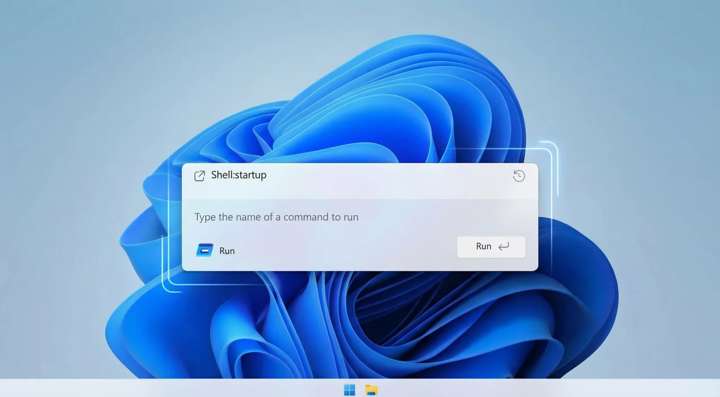Click the open-in-new-window symbol before the text
This screenshot has height=397, width=720.
tap(199, 175)
